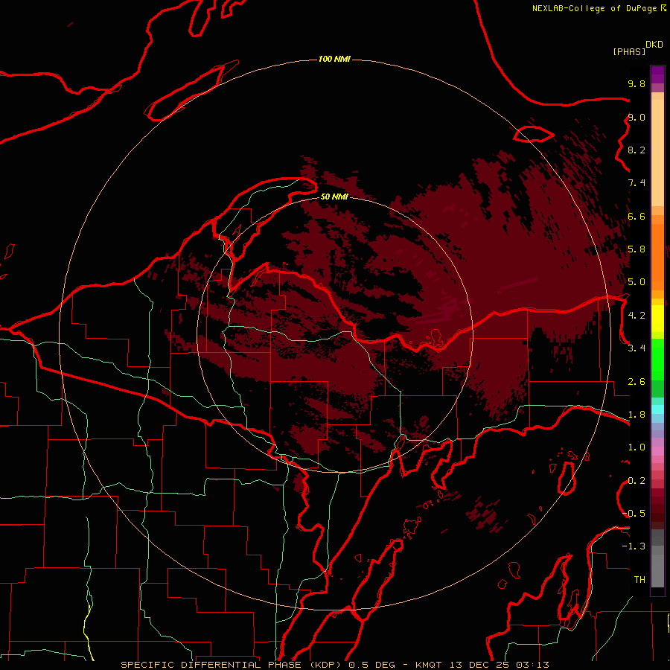This screenshot has height=670, width=670.
Task: Click the pink segment of the color bar
Action: tap(657, 451)
